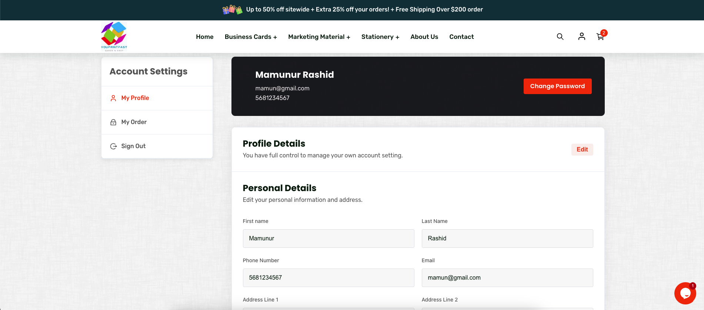Open the chat support bubble

click(685, 293)
